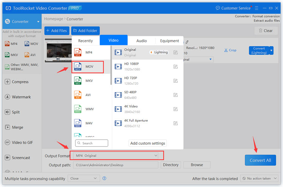Open the Compress tool
The height and width of the screenshot is (187, 283).
click(x=17, y=82)
